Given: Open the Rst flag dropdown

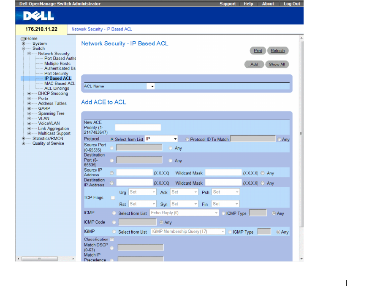Looking at the screenshot, I should point(142,204).
